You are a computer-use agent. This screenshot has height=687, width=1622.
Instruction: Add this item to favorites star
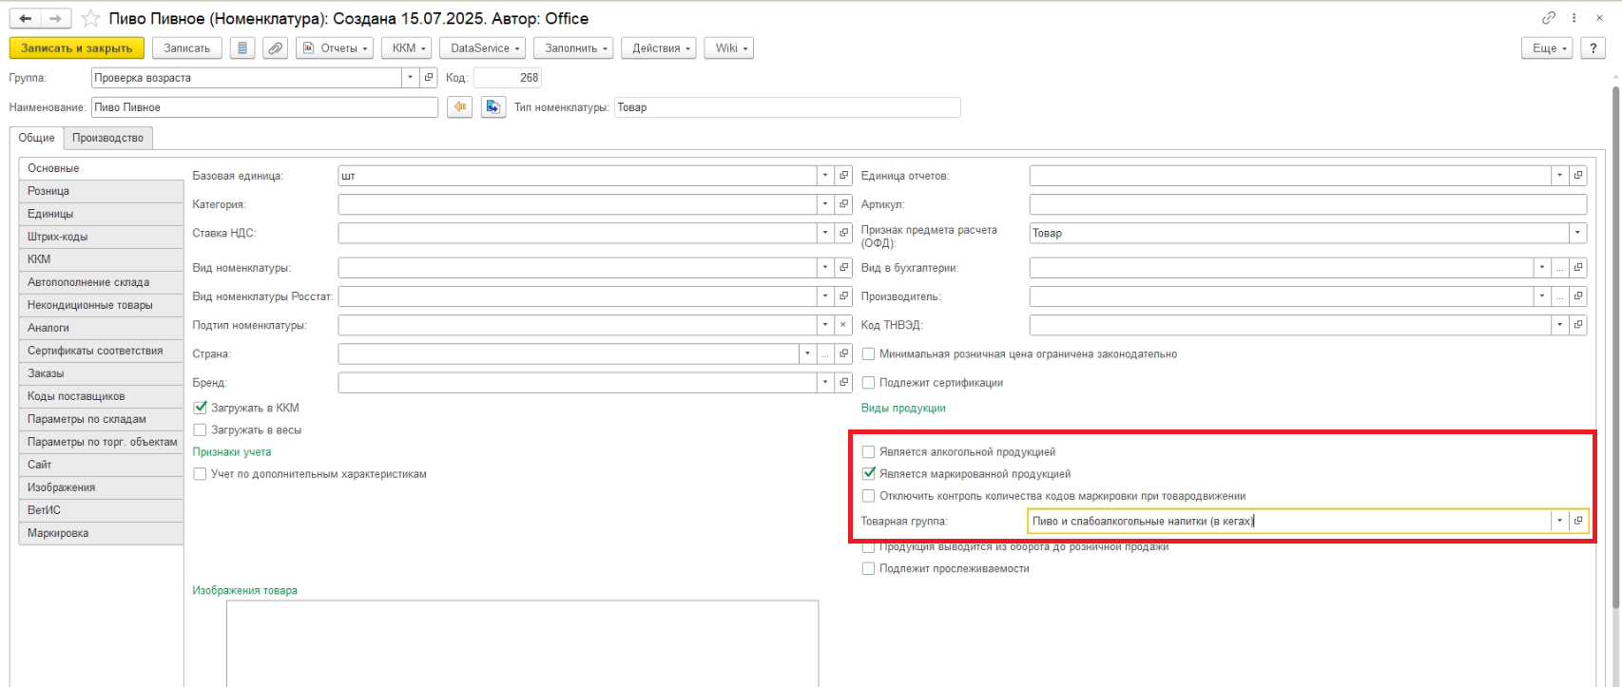point(90,18)
